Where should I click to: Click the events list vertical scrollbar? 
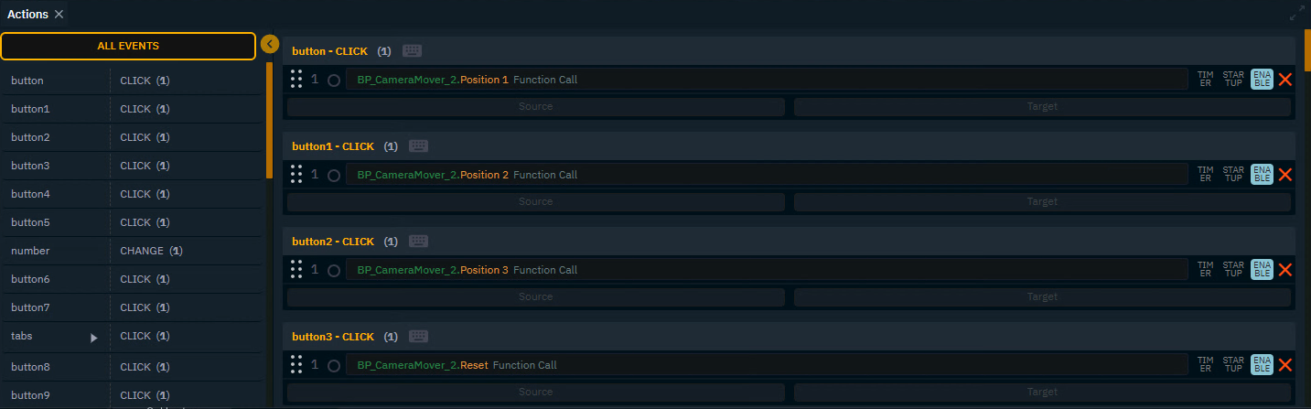click(x=269, y=119)
